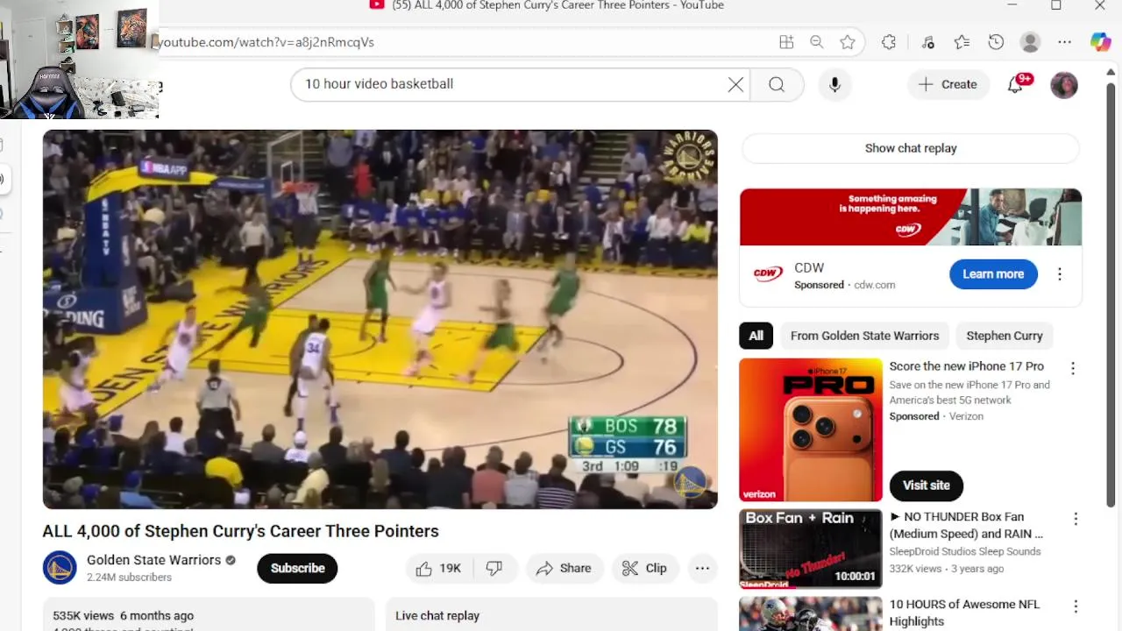The width and height of the screenshot is (1122, 631).
Task: Open more actions menu under the video
Action: pos(702,569)
